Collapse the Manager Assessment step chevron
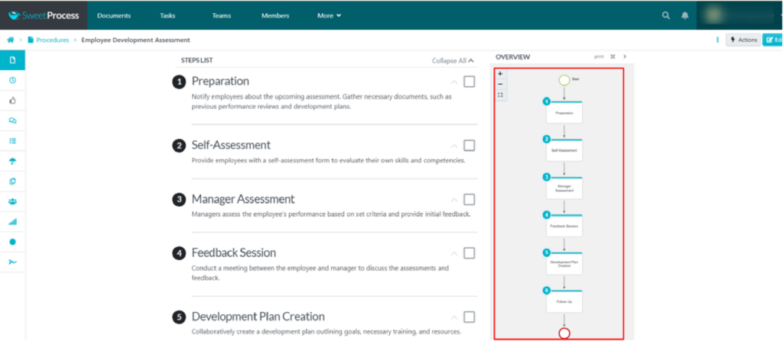This screenshot has width=783, height=341. click(x=454, y=200)
